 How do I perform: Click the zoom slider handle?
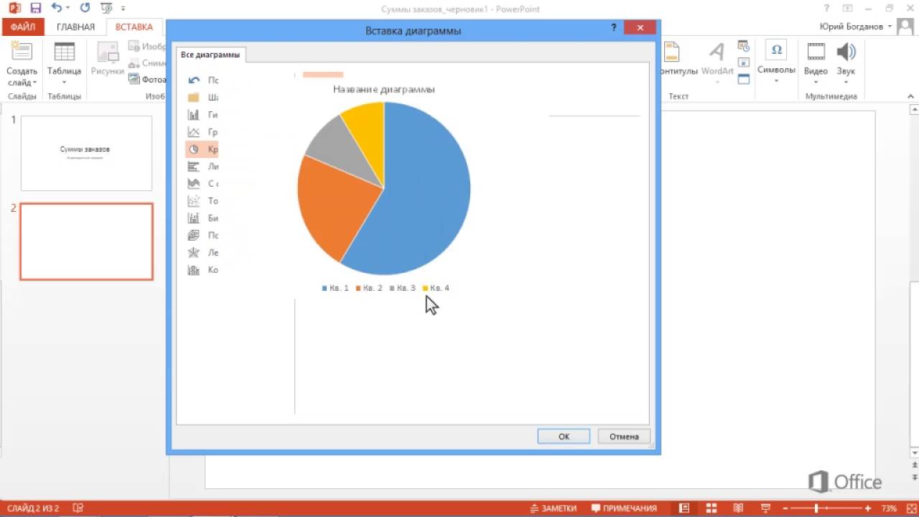[x=816, y=508]
